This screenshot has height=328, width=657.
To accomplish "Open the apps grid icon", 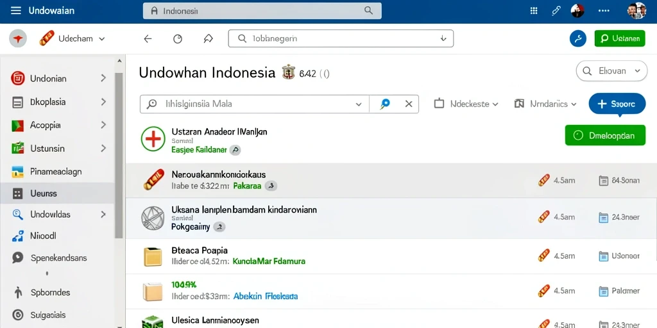I will (534, 11).
